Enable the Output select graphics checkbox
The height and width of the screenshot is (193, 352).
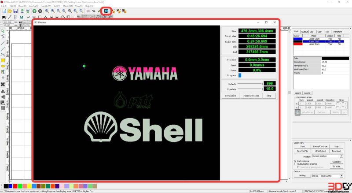[x=295, y=164]
